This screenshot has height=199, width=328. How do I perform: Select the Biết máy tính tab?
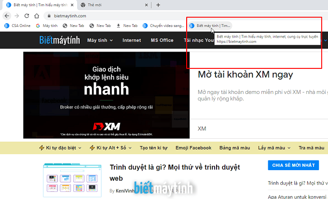[40, 5]
